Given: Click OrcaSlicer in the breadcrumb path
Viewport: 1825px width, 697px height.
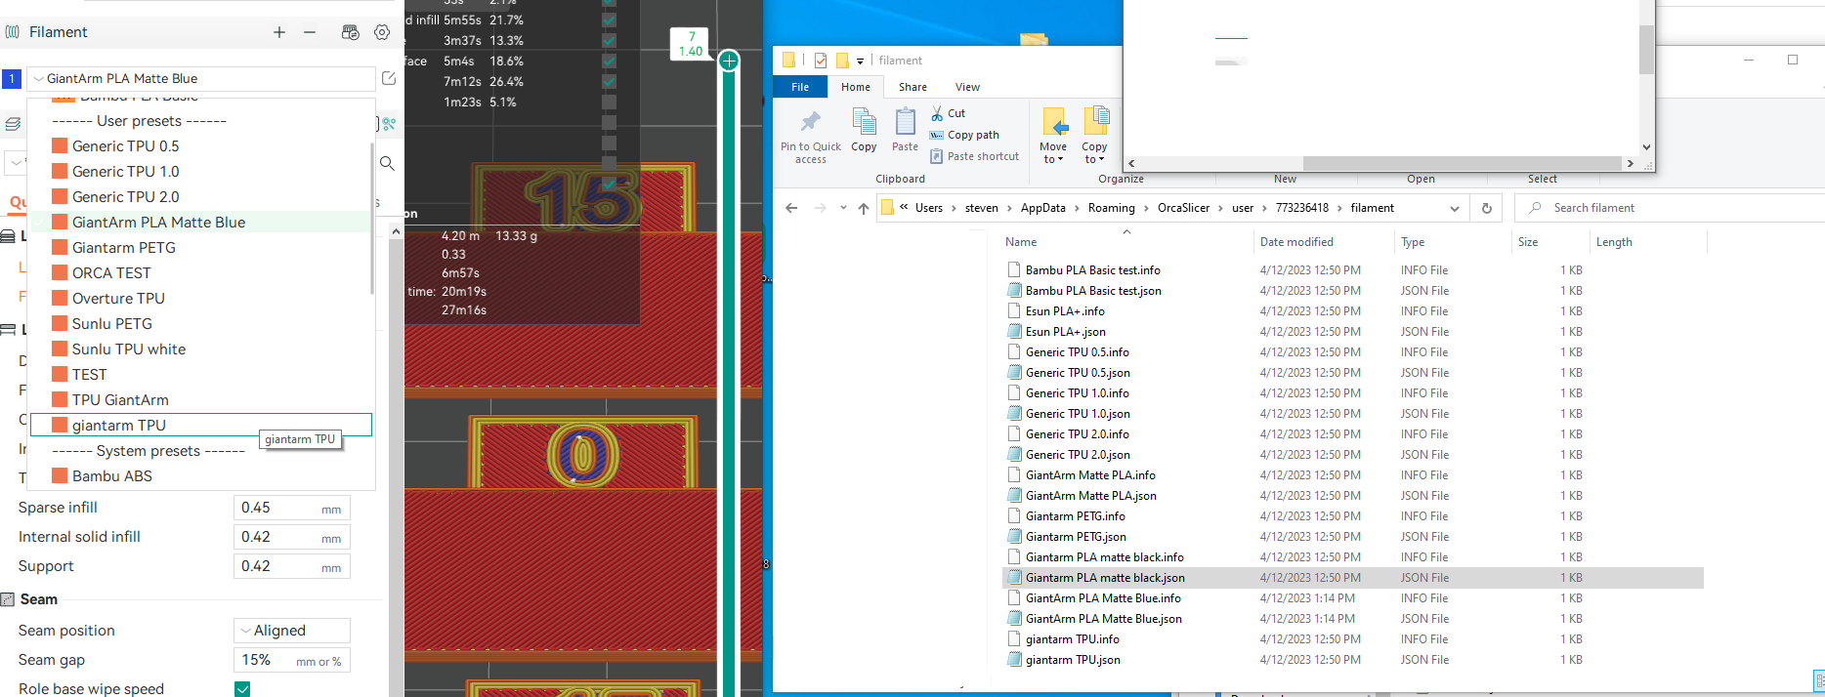Looking at the screenshot, I should 1183,208.
